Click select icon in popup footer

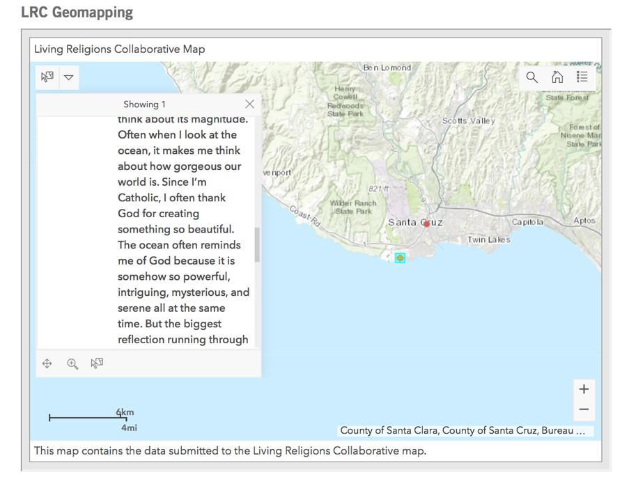pos(98,363)
